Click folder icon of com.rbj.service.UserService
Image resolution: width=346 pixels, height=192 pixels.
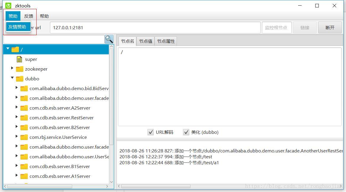pyautogui.click(x=24, y=137)
